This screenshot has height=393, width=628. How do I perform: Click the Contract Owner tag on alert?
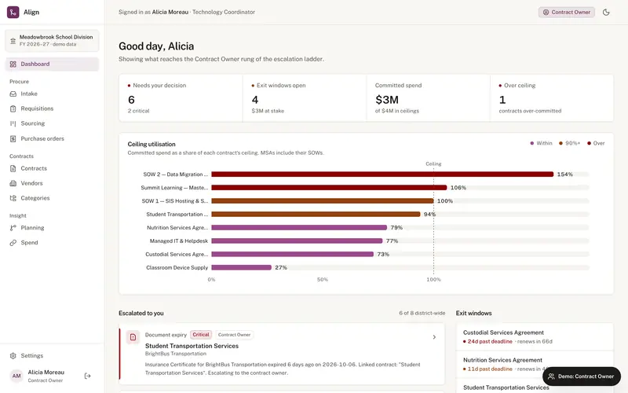(234, 335)
